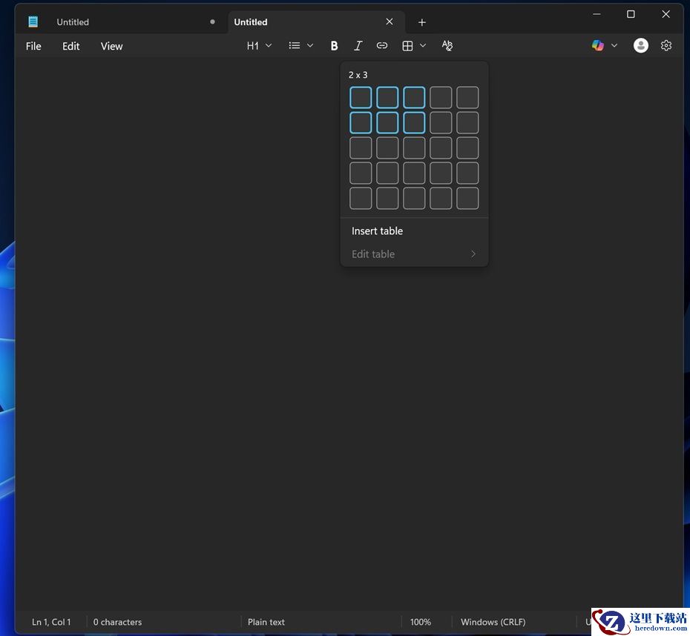Click the insert link icon
Screen dimensions: 690x636
pyautogui.click(x=382, y=46)
